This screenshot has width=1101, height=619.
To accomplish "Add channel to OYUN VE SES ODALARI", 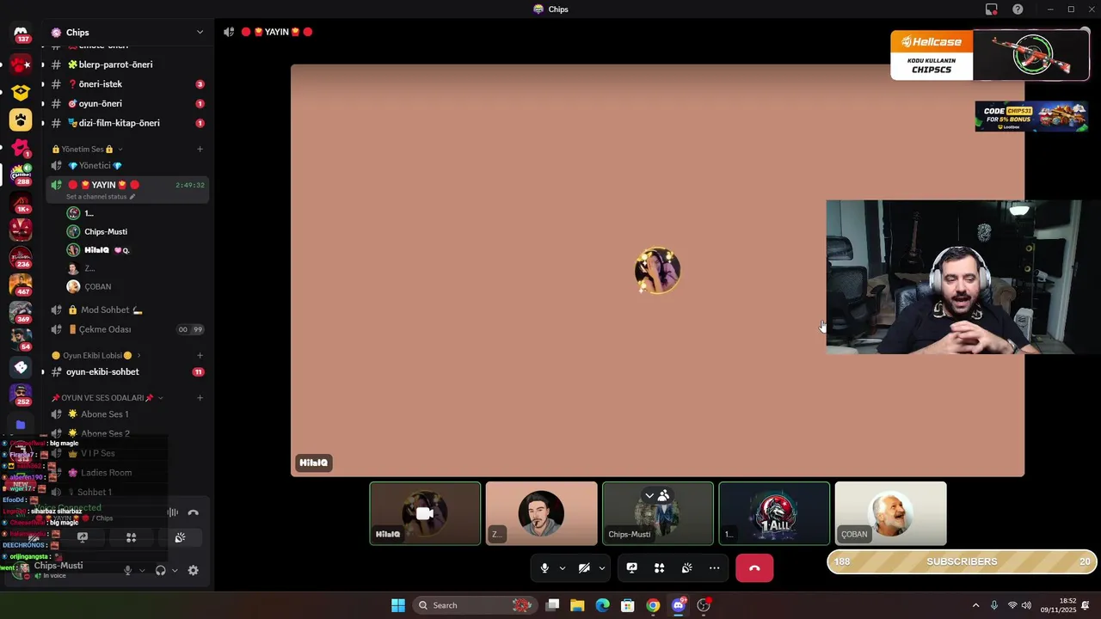I will point(200,398).
